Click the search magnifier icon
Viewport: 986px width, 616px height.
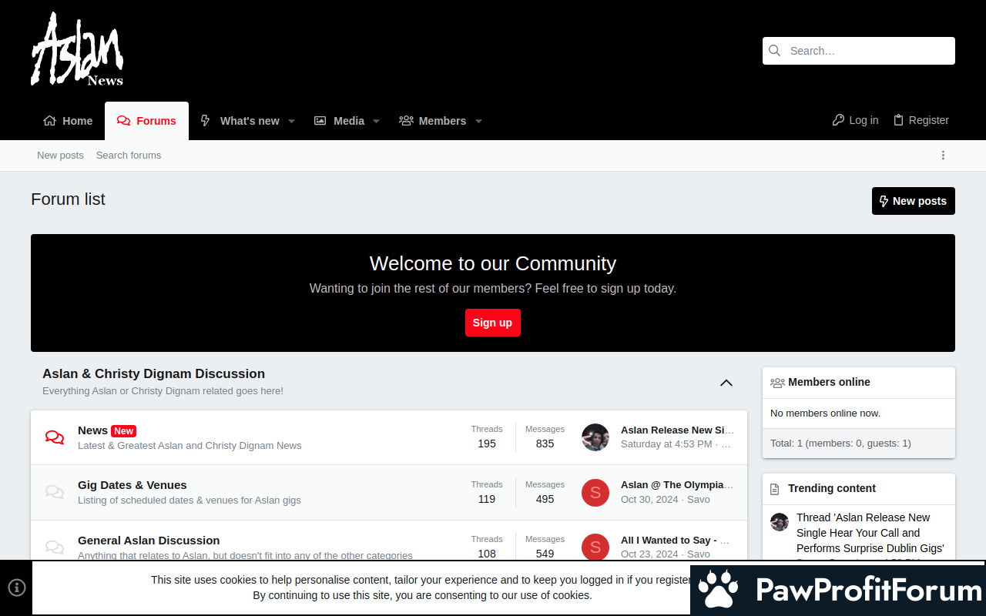tap(775, 51)
